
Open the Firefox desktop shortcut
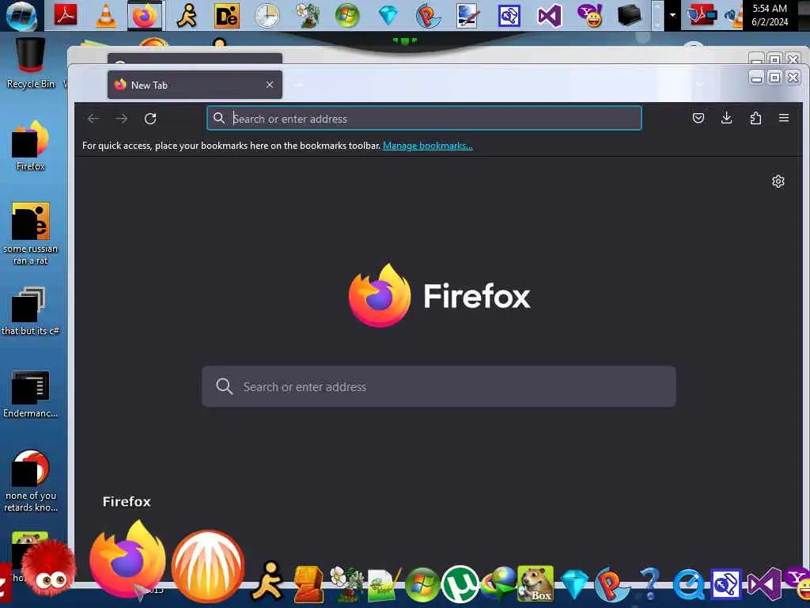coord(31,146)
